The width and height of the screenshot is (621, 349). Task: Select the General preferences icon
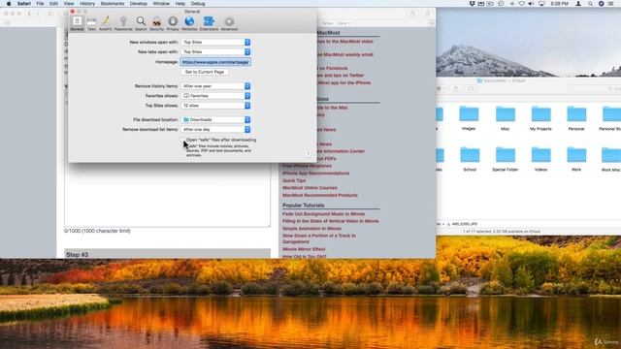click(x=77, y=23)
